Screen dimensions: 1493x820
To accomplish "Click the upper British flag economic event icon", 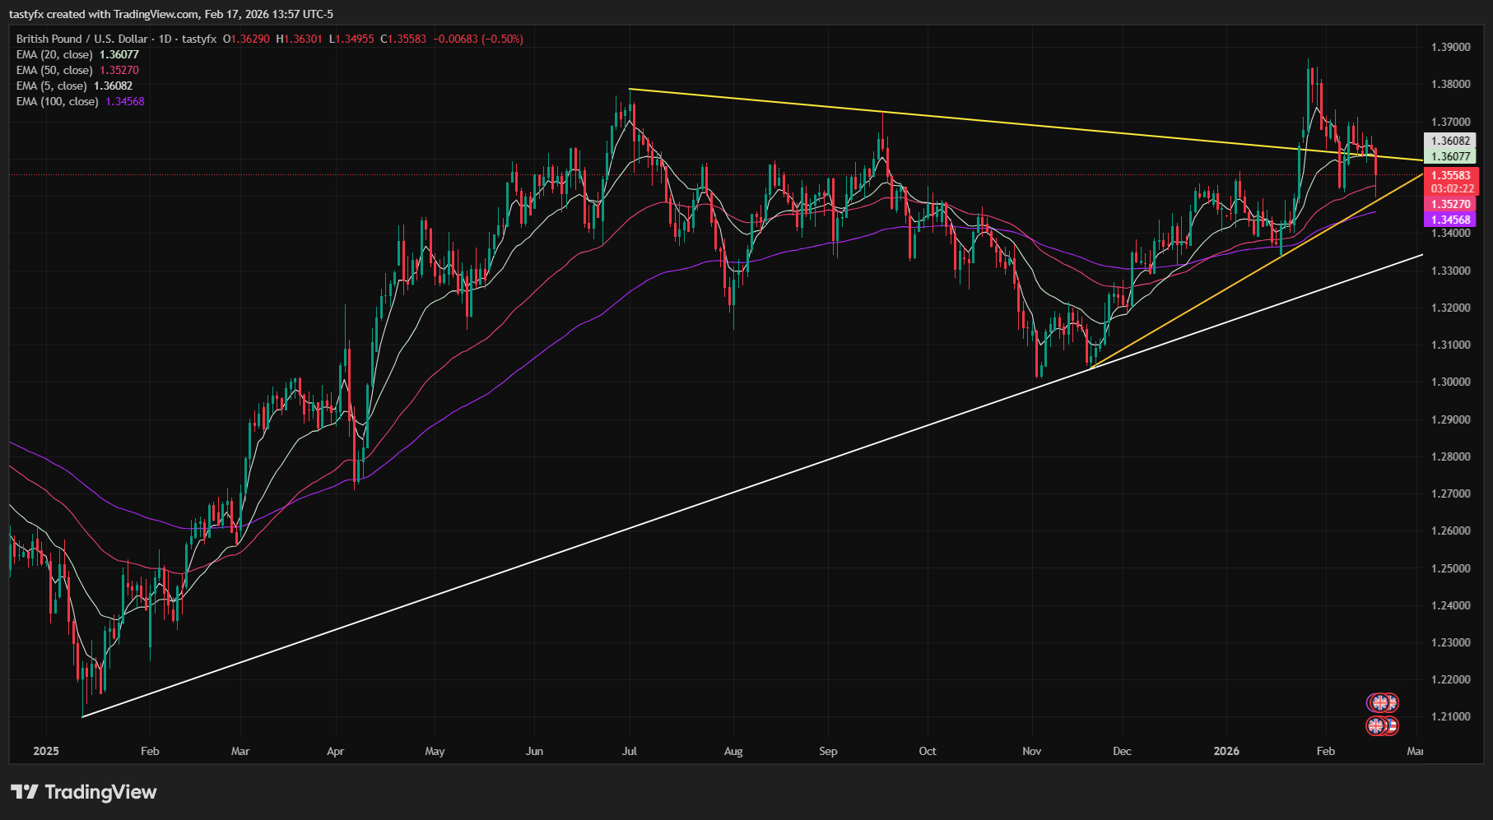I will click(x=1382, y=703).
